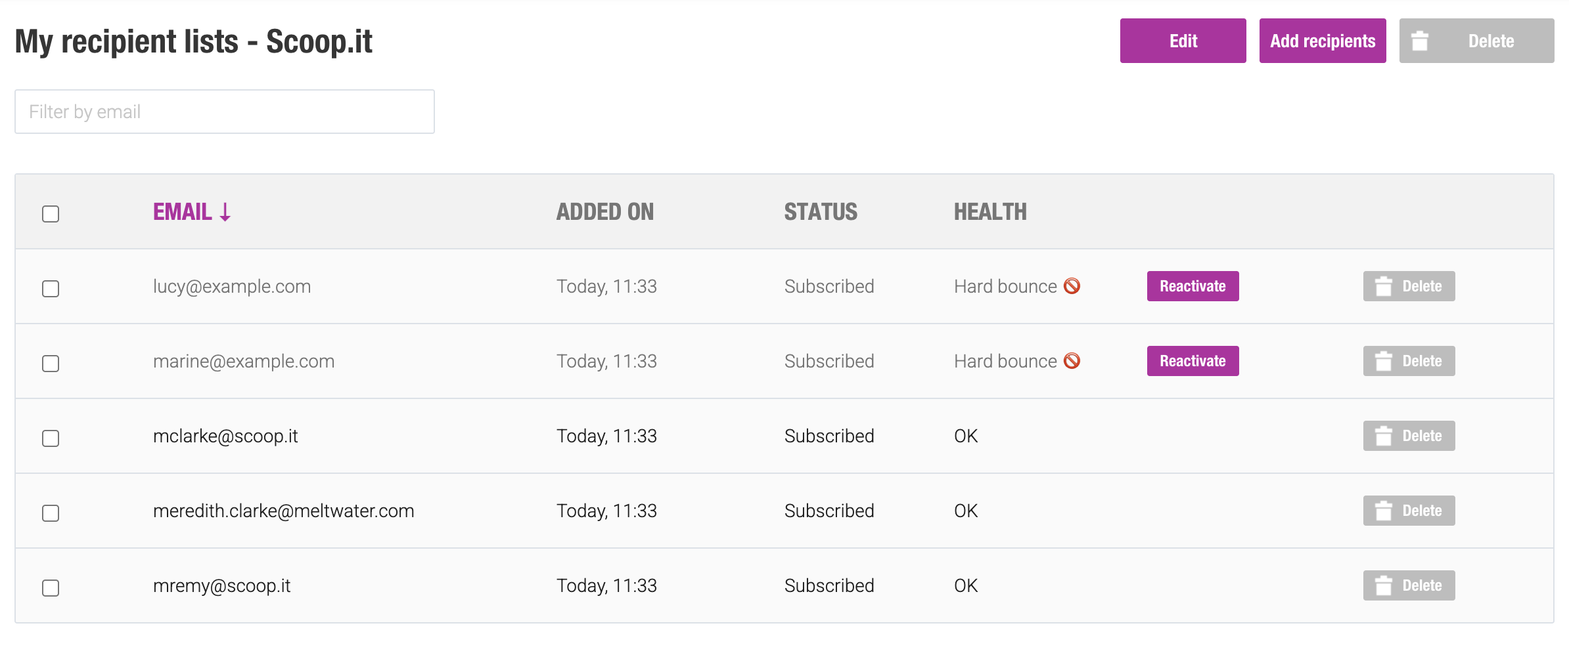Sort recipients by the STATUS column header
Viewport: 1569px width, 655px height.
pos(821,212)
